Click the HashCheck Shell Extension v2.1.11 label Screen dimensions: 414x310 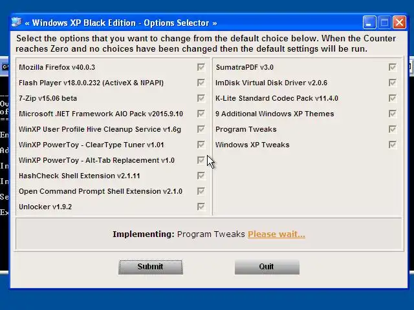point(79,176)
